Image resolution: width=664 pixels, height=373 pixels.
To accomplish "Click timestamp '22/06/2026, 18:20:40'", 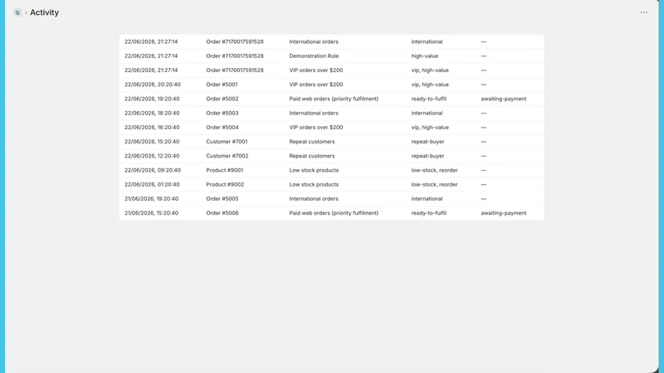I will coord(152,114).
